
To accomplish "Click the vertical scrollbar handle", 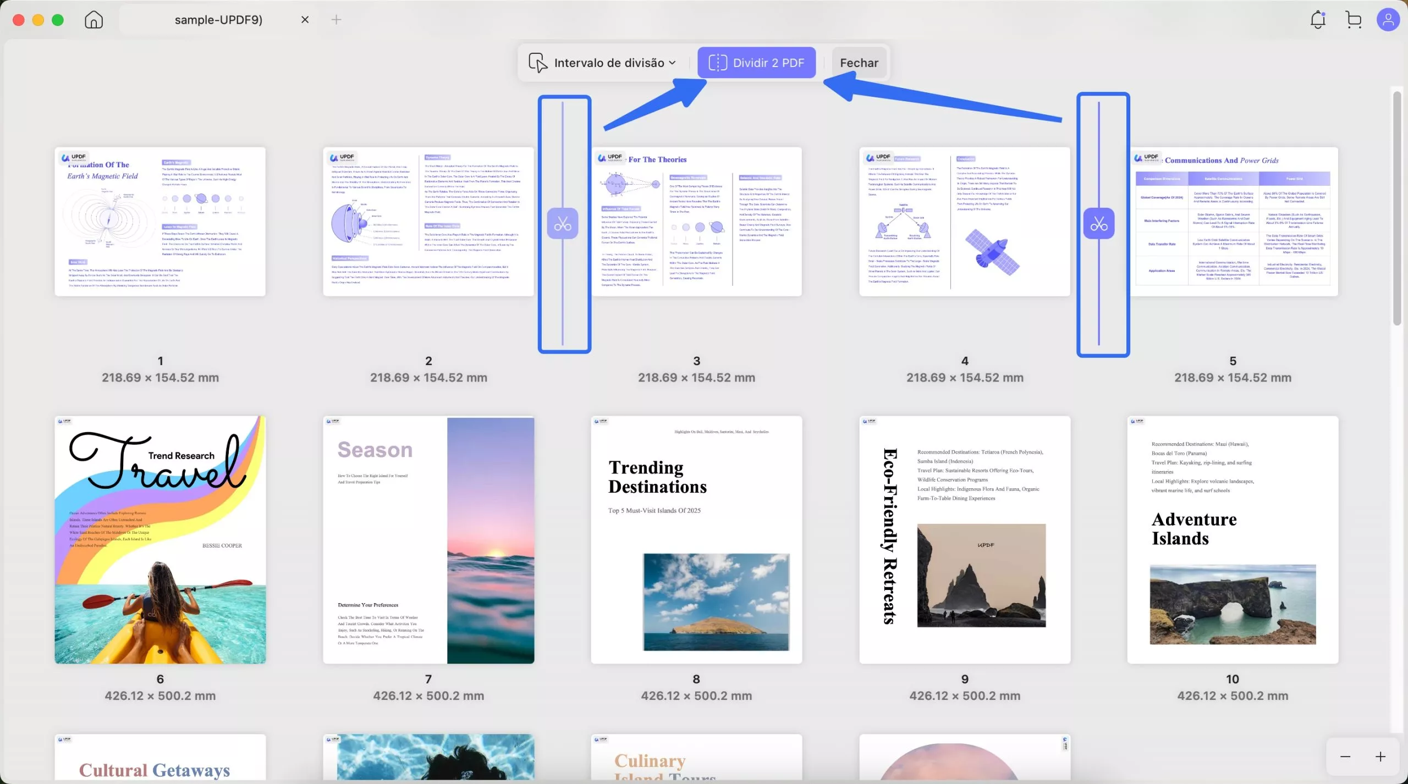I will click(1397, 209).
